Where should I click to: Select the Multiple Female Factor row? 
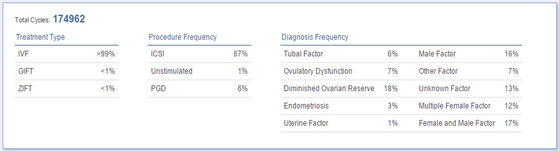tap(469, 105)
